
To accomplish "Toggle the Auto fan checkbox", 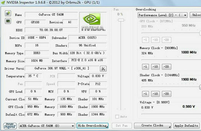I will coord(117,116).
